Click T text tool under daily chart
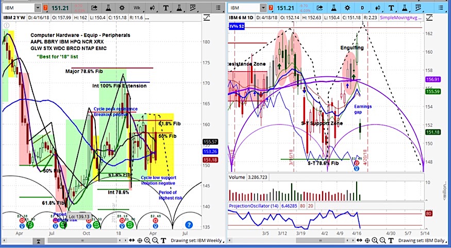The height and width of the screenshot is (248, 451). (391, 240)
